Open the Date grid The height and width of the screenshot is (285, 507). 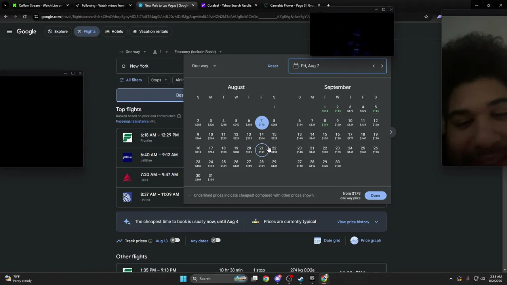(327, 241)
